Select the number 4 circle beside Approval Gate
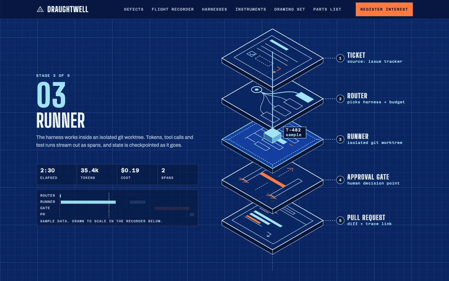 [x=340, y=180]
